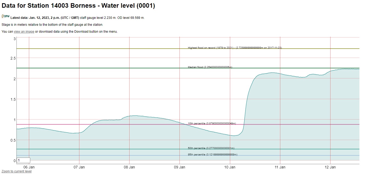Click the '12 Jan' date axis label

pyautogui.click(x=330, y=167)
